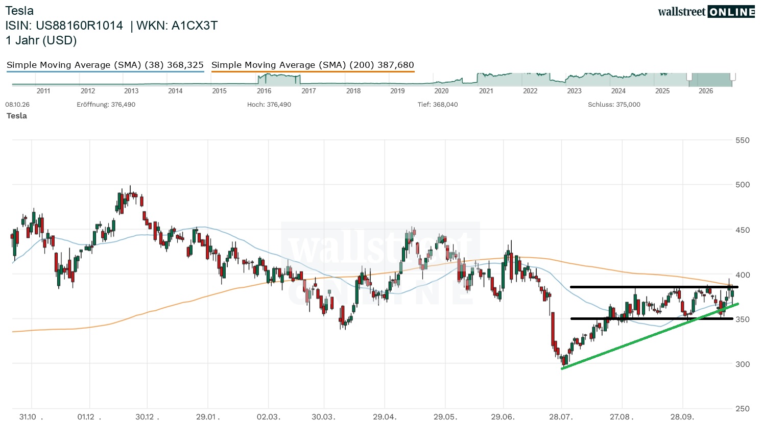Viewport: 761px width, 421px height.
Task: Click the 300 price axis label
Action: (743, 364)
